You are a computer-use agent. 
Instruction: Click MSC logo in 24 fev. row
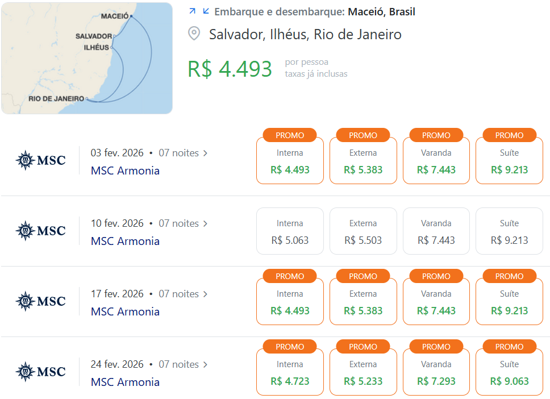coord(41,372)
